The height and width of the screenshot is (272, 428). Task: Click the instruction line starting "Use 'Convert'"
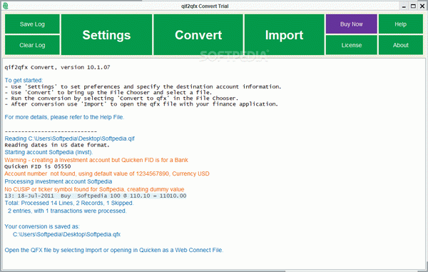[108, 92]
